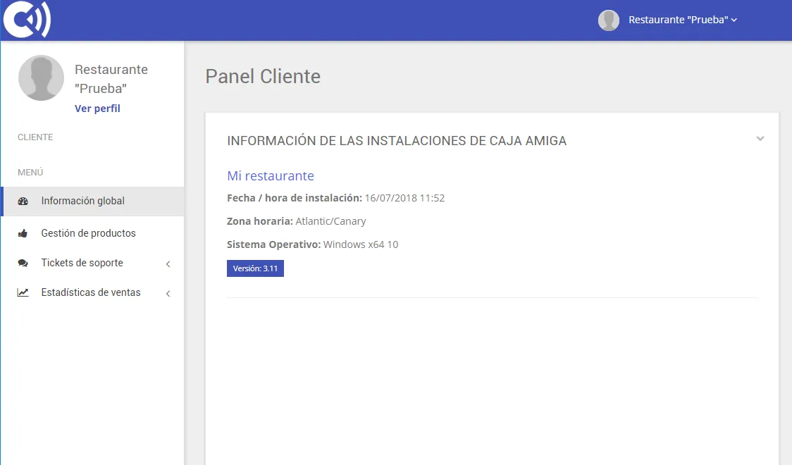Click the Atlantic/Canary time zone value
Image resolution: width=792 pixels, height=465 pixels.
coord(331,221)
